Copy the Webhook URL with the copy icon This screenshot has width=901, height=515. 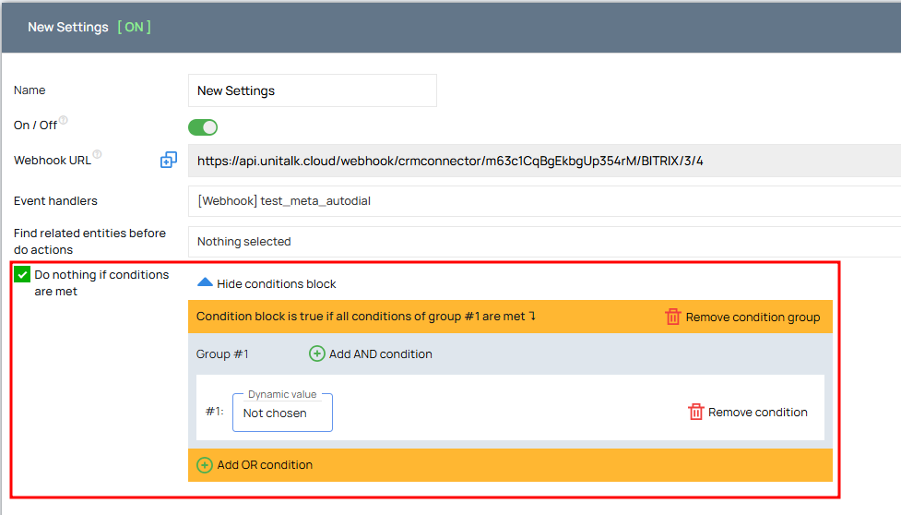[x=169, y=160]
